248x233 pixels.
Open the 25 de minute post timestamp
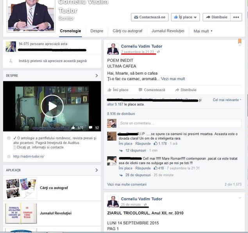click(131, 204)
